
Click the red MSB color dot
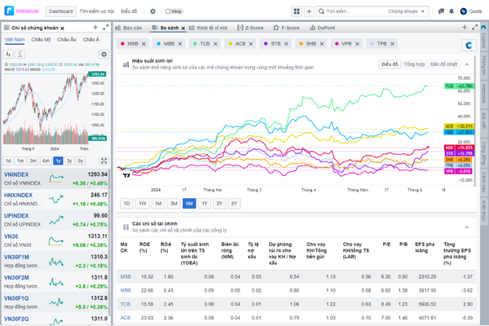122,44
